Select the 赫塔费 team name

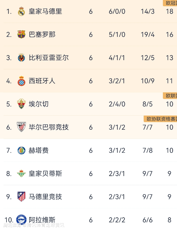click(38, 150)
